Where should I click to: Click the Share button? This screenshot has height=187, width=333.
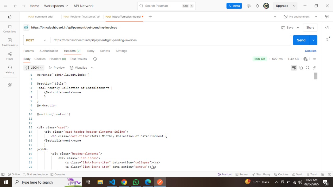tap(310, 28)
